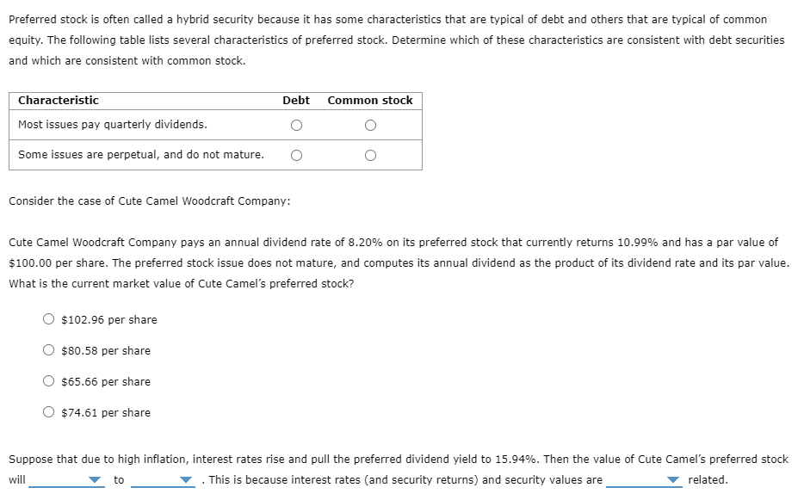Click the Common stock column header

pyautogui.click(x=369, y=101)
